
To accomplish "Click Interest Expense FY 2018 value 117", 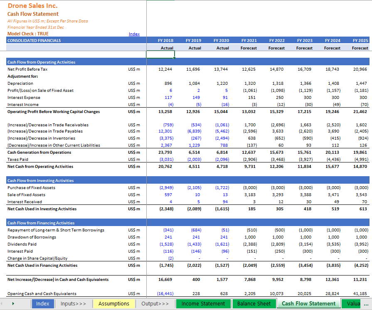I will point(168,98).
